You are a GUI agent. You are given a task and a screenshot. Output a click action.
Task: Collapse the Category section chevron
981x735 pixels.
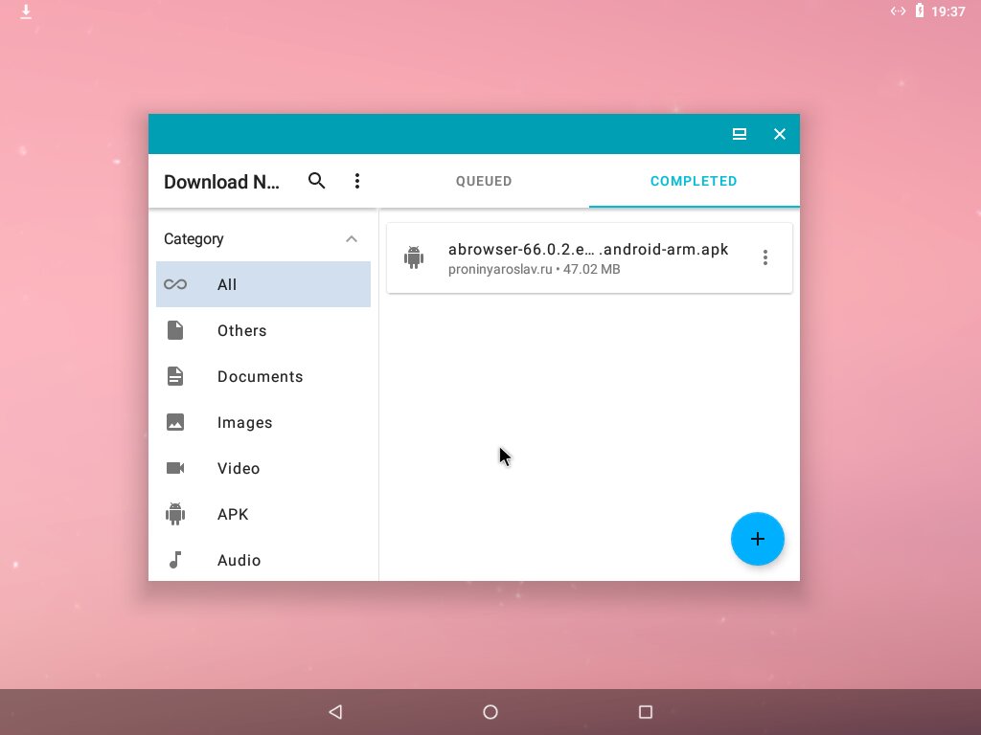[x=352, y=239]
